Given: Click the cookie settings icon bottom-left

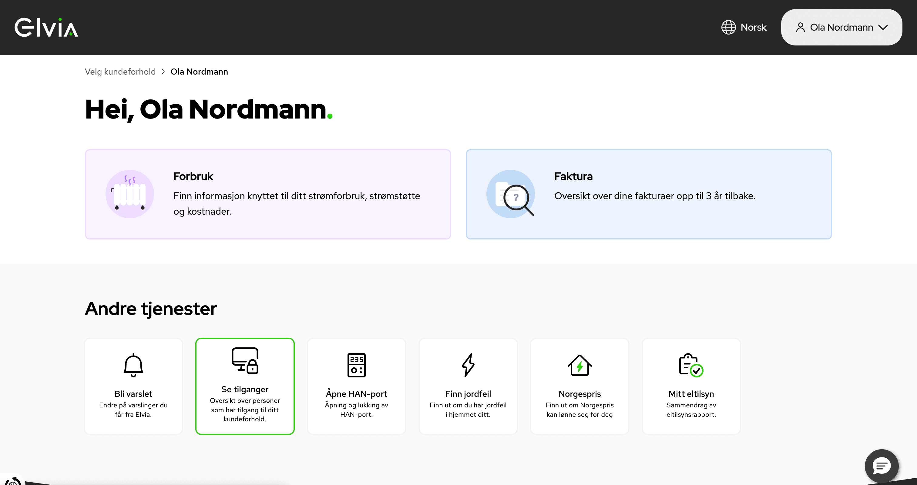Looking at the screenshot, I should (12, 481).
